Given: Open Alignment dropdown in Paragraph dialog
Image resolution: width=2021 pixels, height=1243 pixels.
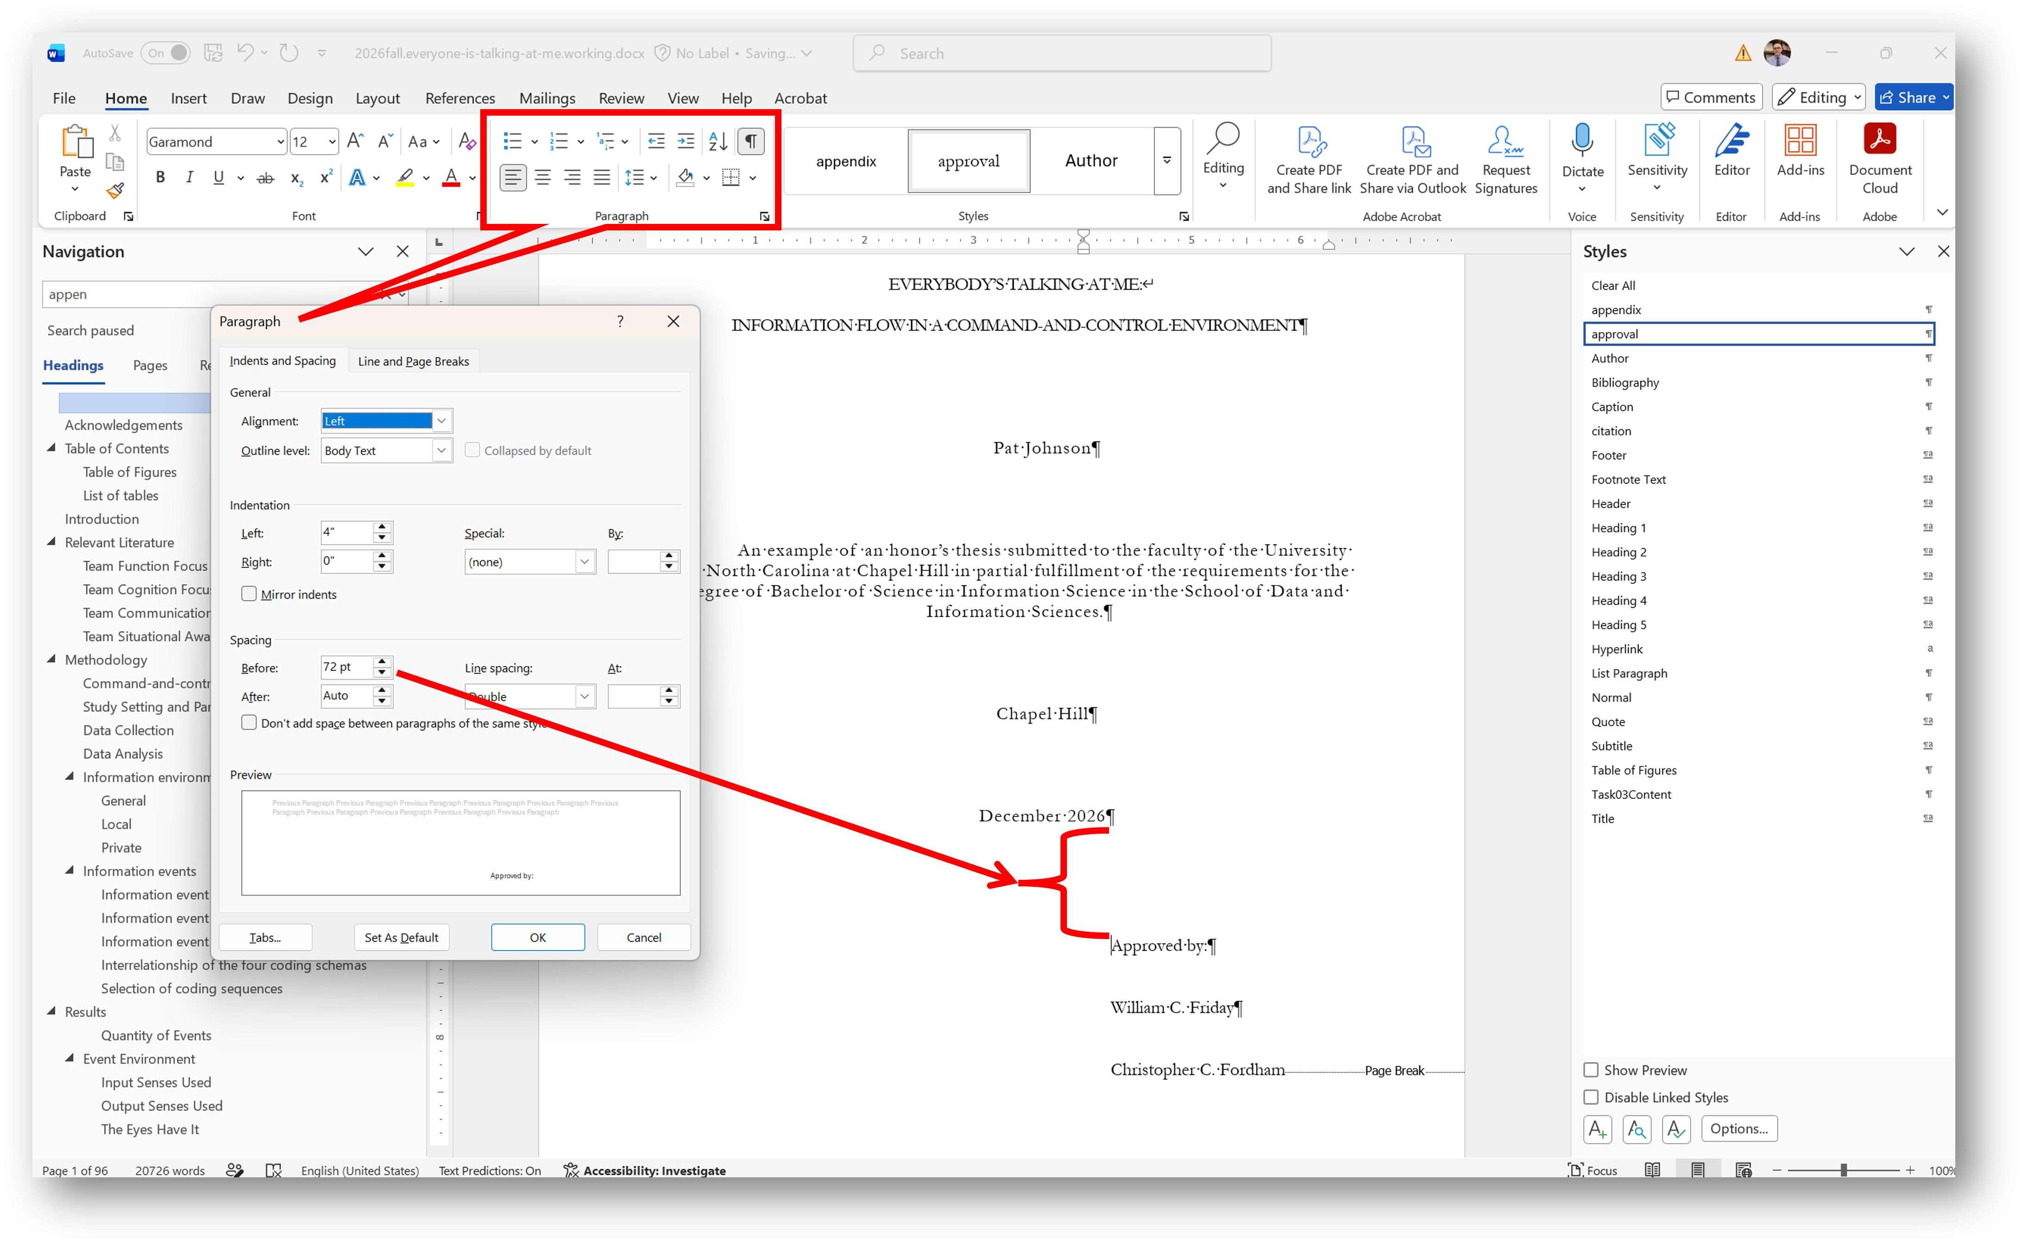Looking at the screenshot, I should click(x=441, y=421).
